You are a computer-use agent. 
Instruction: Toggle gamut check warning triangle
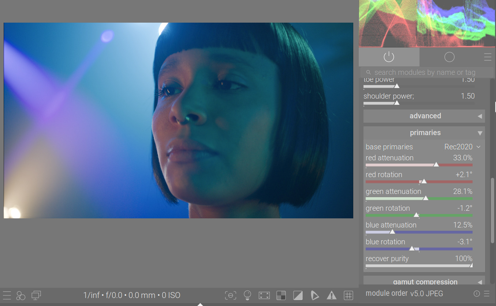point(331,295)
